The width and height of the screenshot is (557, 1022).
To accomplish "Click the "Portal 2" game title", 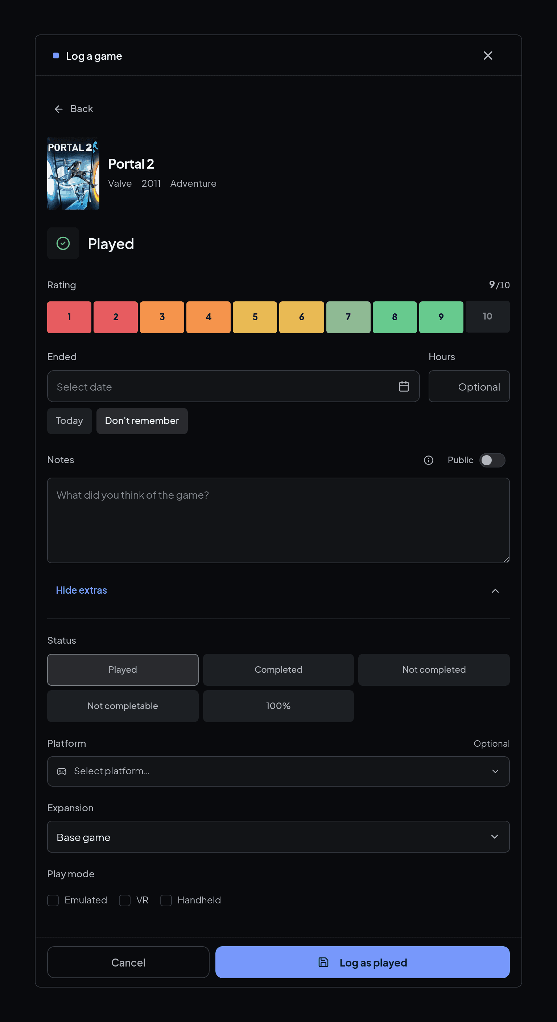I will [x=131, y=164].
